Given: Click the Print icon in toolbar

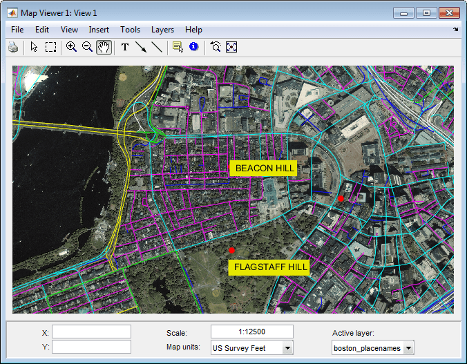Looking at the screenshot, I should tap(13, 47).
